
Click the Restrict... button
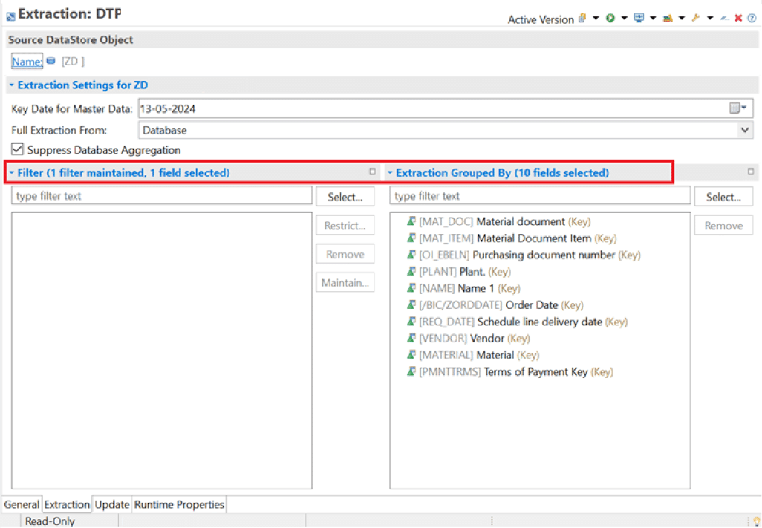[x=345, y=225]
